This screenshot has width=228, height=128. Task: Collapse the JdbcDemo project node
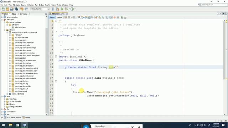click(x=2, y=20)
